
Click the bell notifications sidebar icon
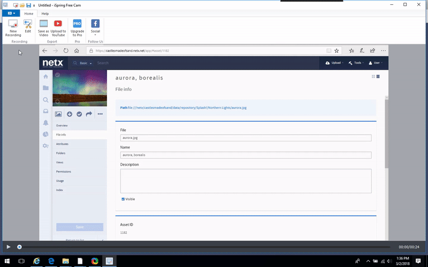pyautogui.click(x=46, y=123)
